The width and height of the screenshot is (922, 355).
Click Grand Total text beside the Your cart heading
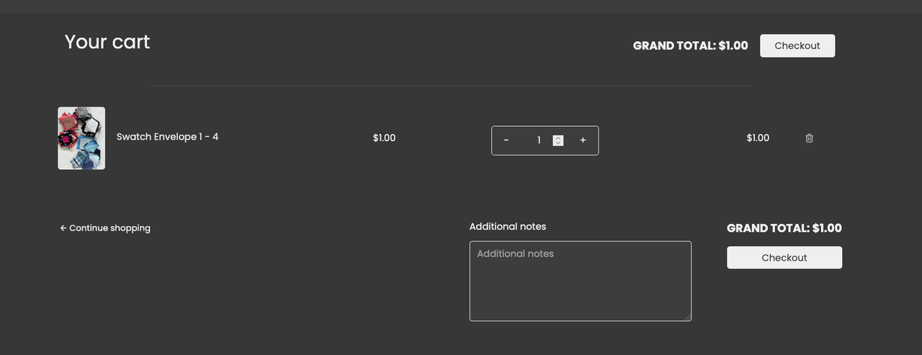tap(690, 46)
